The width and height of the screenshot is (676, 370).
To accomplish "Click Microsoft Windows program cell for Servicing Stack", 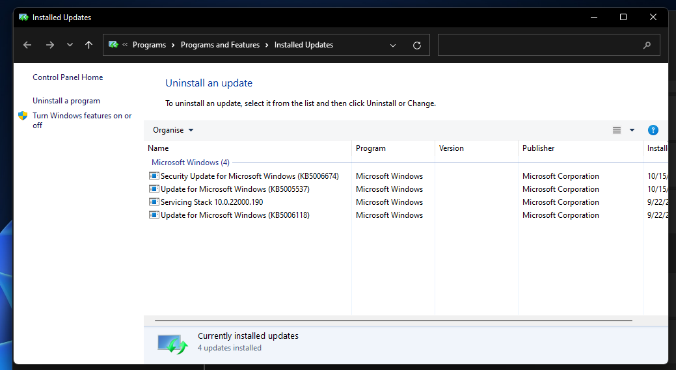I will tap(389, 202).
